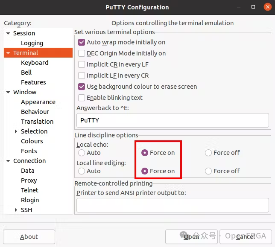Open the Logging settings
275x247 pixels.
tap(32, 43)
